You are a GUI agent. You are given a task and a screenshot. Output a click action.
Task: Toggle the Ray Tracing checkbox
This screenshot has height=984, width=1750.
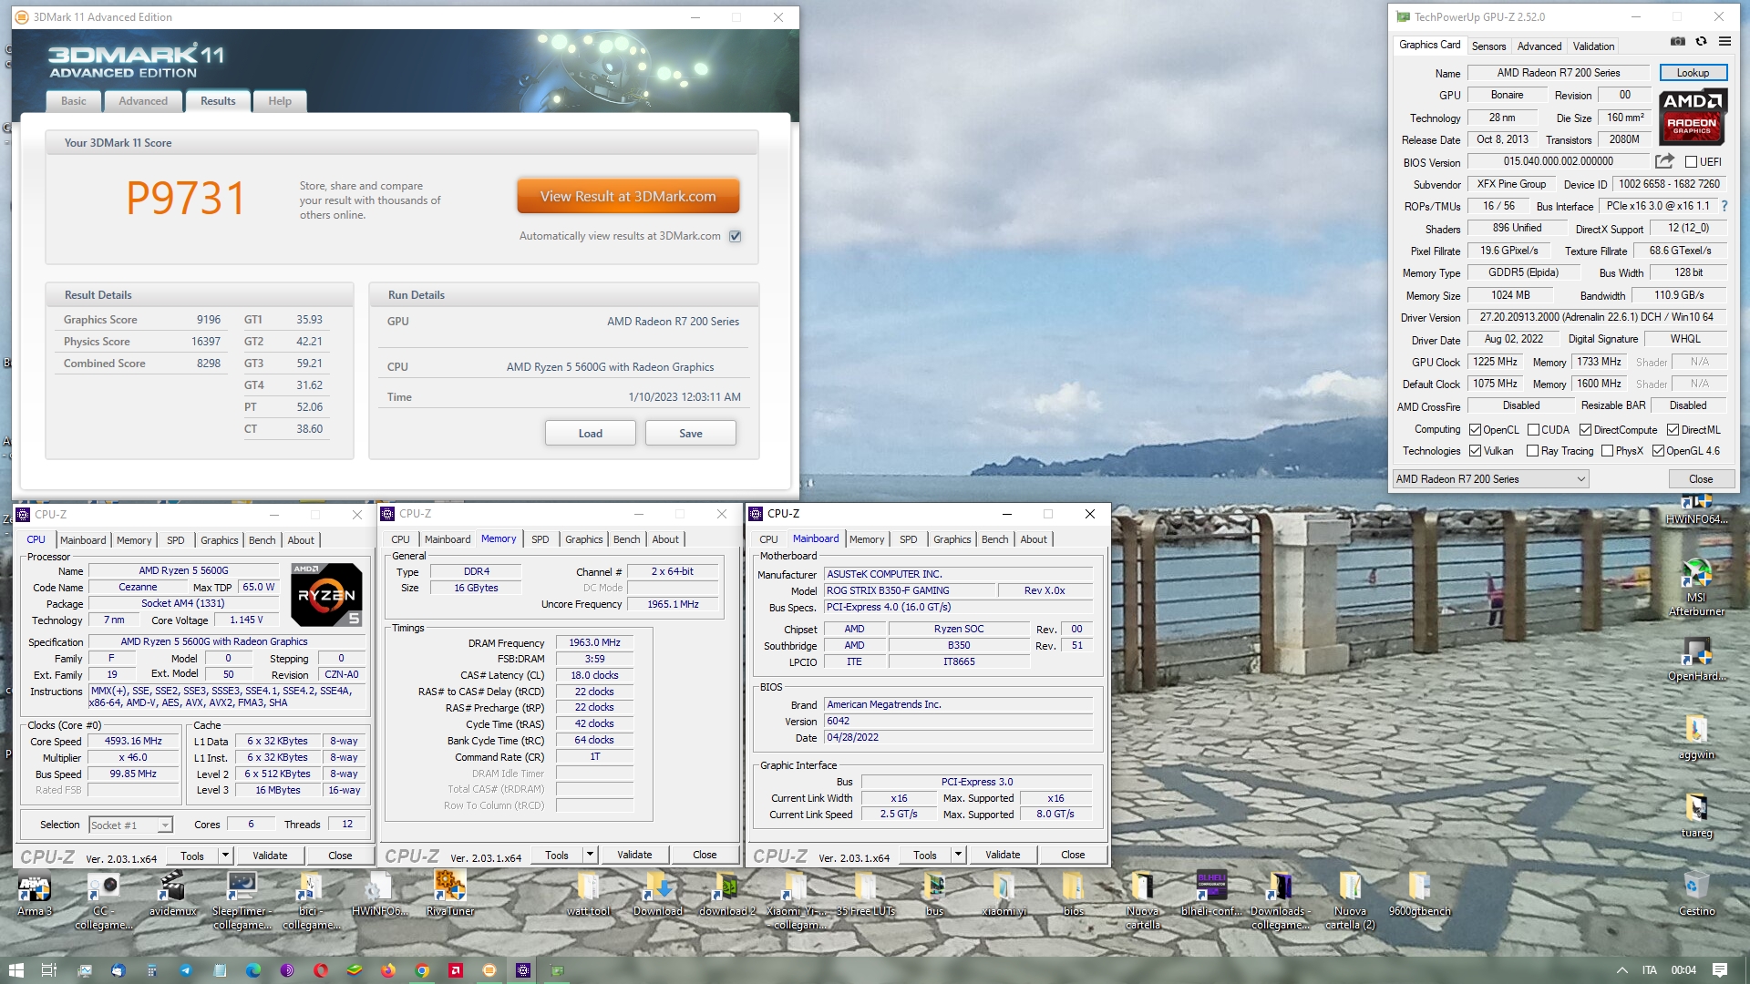[x=1532, y=451]
